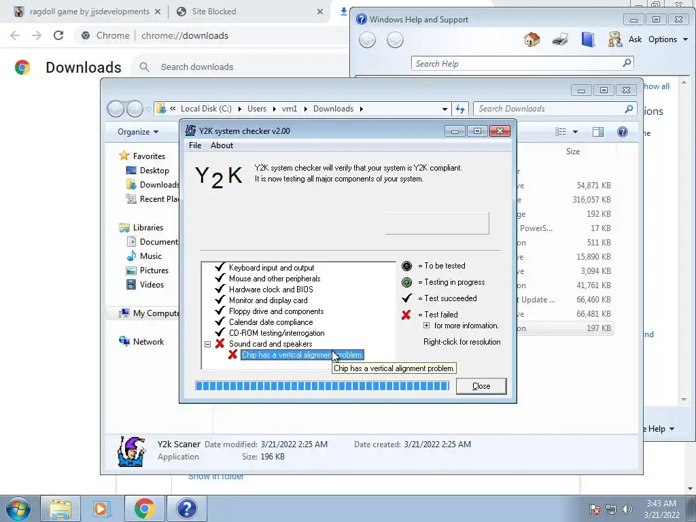The width and height of the screenshot is (696, 522).
Task: Select Hardware clock and BIOS test row
Action: (271, 290)
